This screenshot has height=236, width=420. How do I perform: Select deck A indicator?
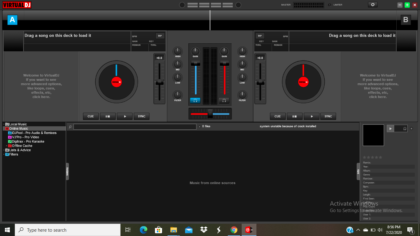click(12, 20)
